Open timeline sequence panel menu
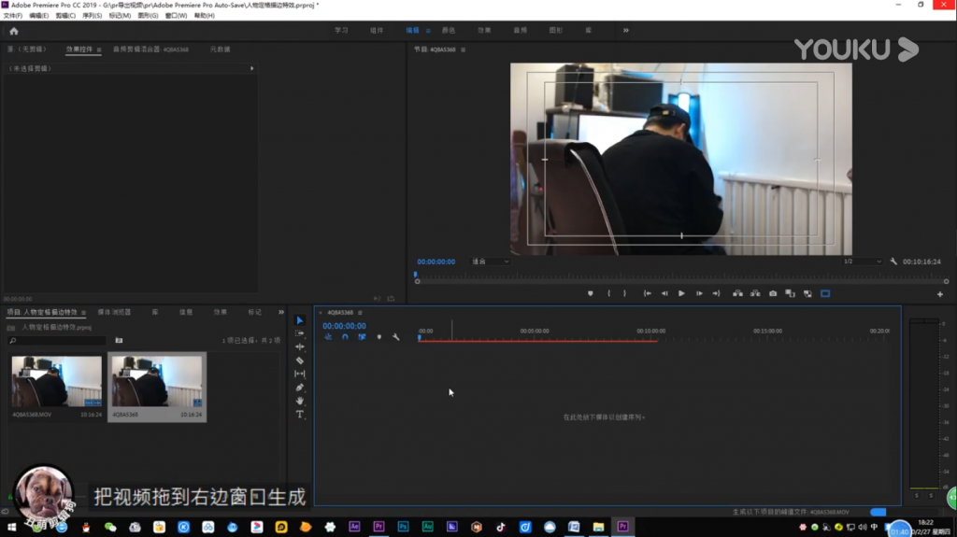This screenshot has height=537, width=957. pyautogui.click(x=360, y=313)
